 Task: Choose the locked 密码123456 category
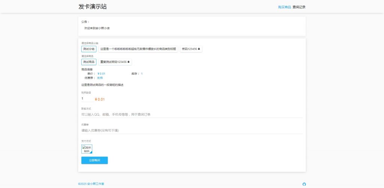(x=191, y=49)
